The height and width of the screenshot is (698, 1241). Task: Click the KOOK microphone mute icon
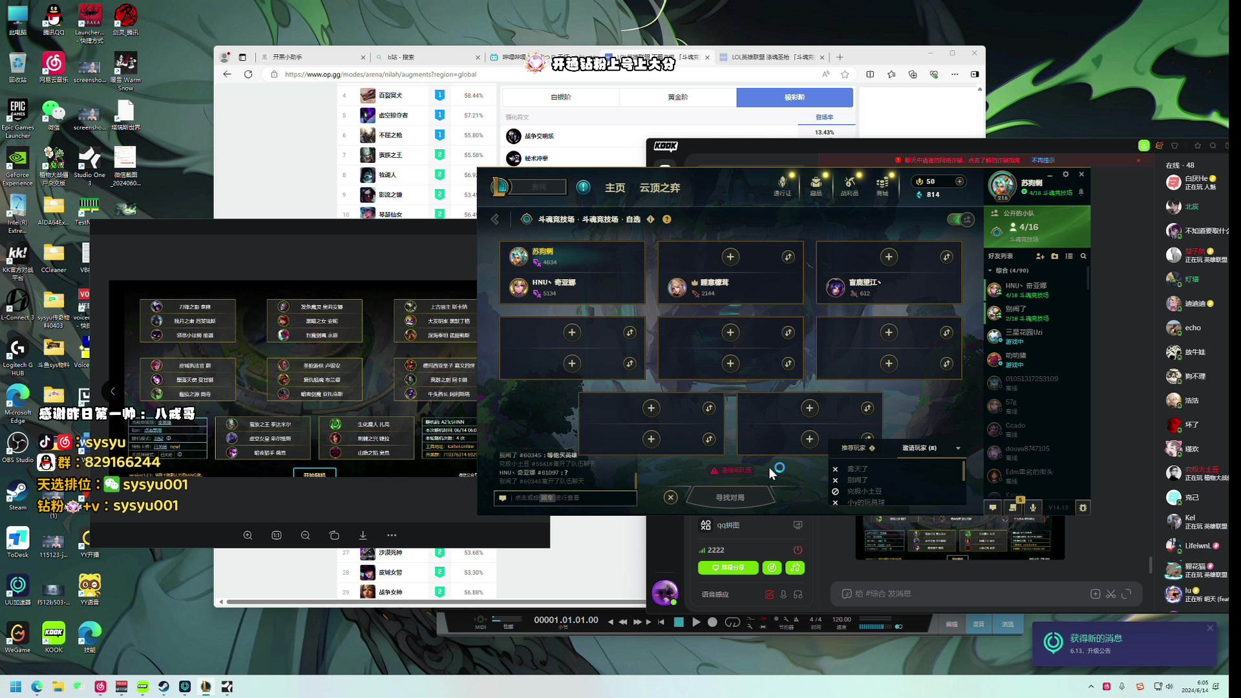(783, 594)
